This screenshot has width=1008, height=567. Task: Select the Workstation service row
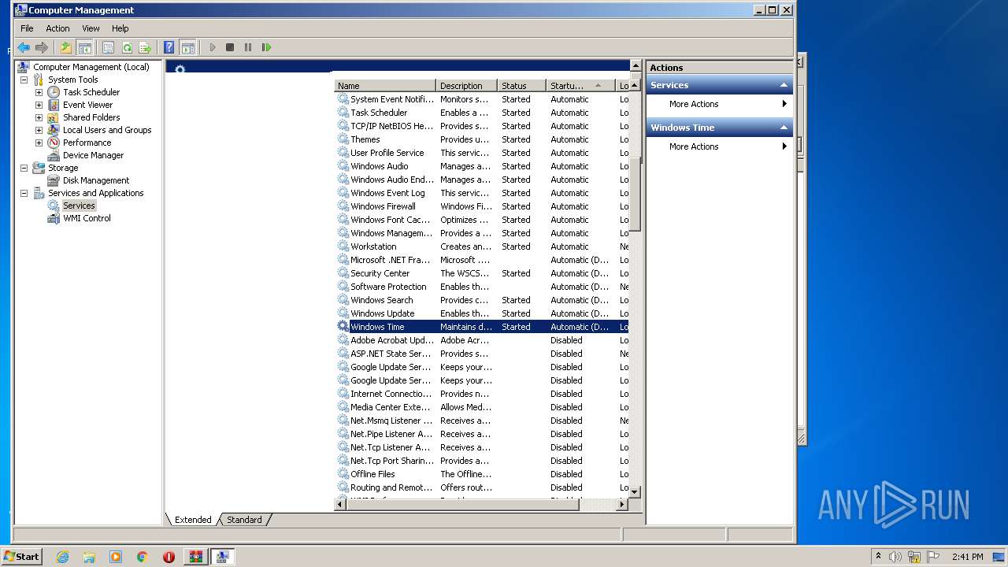tap(482, 246)
